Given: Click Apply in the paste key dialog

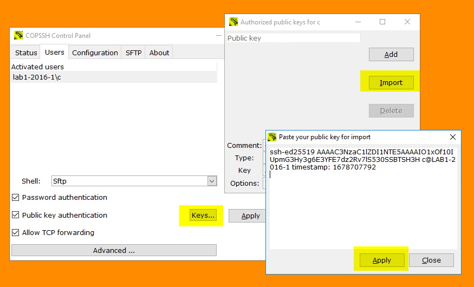Looking at the screenshot, I should [382, 260].
